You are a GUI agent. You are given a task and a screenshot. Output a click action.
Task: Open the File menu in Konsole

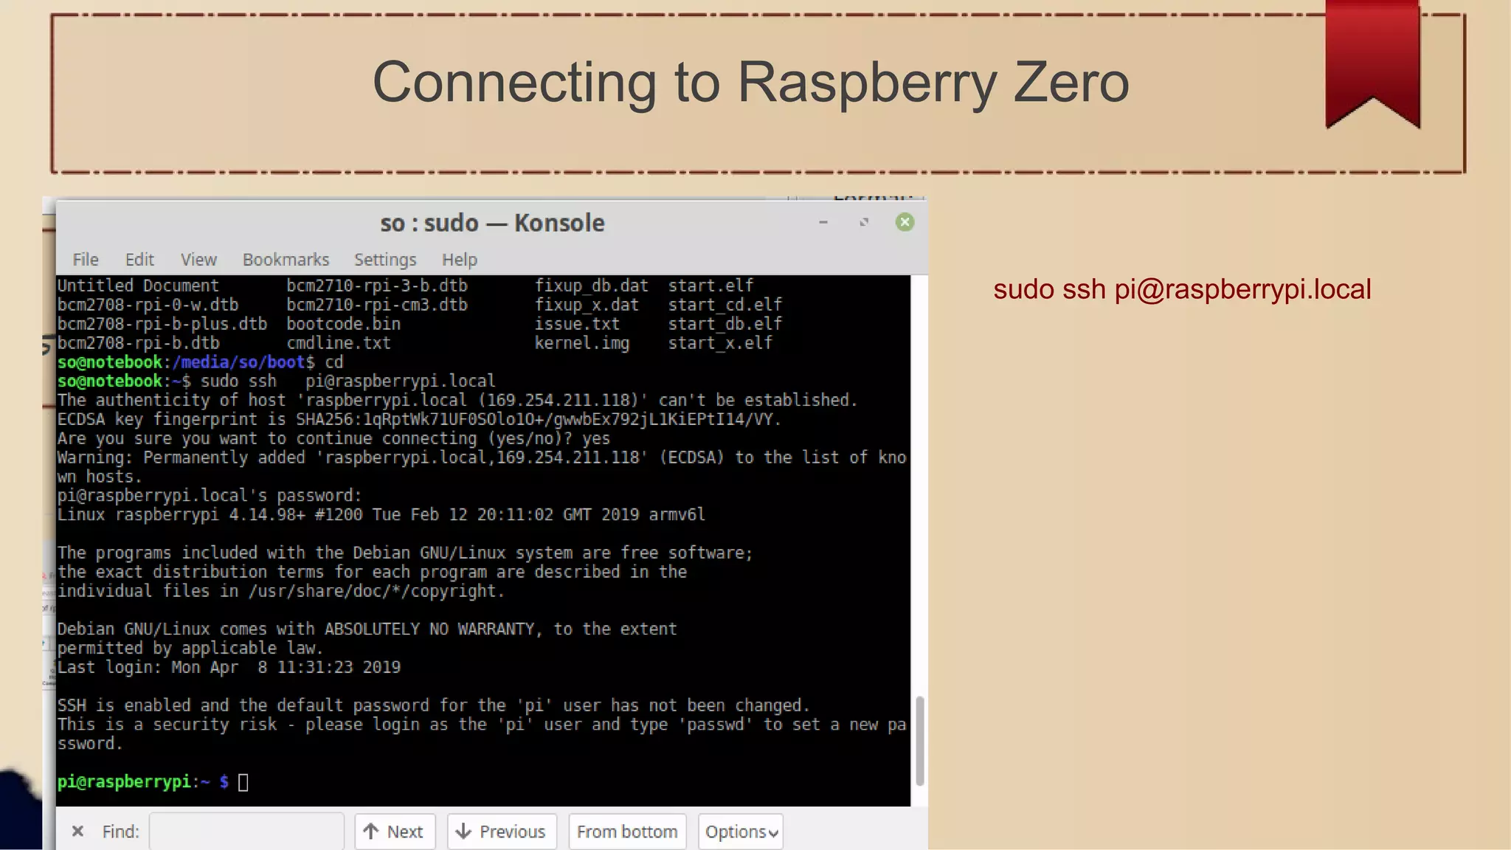click(86, 260)
